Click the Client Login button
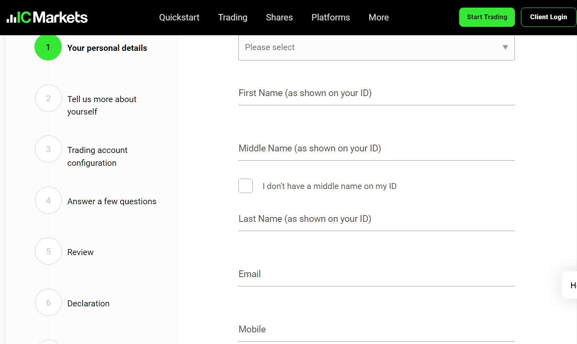This screenshot has width=577, height=344. pyautogui.click(x=548, y=17)
